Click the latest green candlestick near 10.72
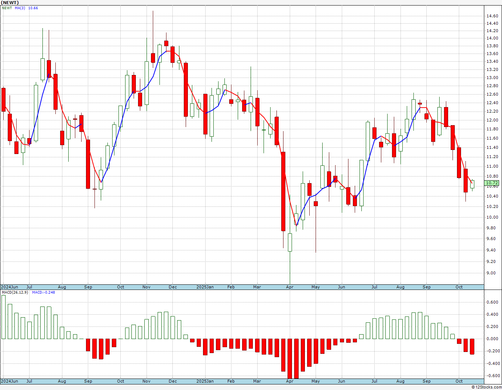 (x=472, y=184)
